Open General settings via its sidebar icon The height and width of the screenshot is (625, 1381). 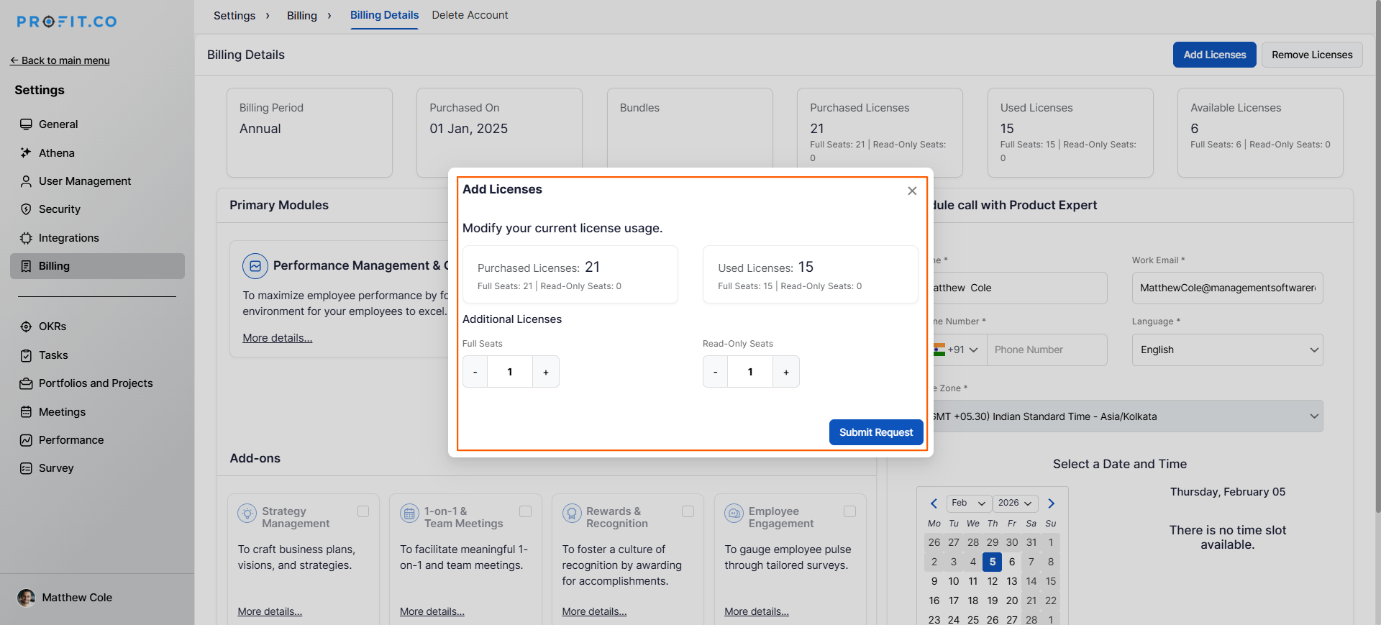tap(26, 124)
